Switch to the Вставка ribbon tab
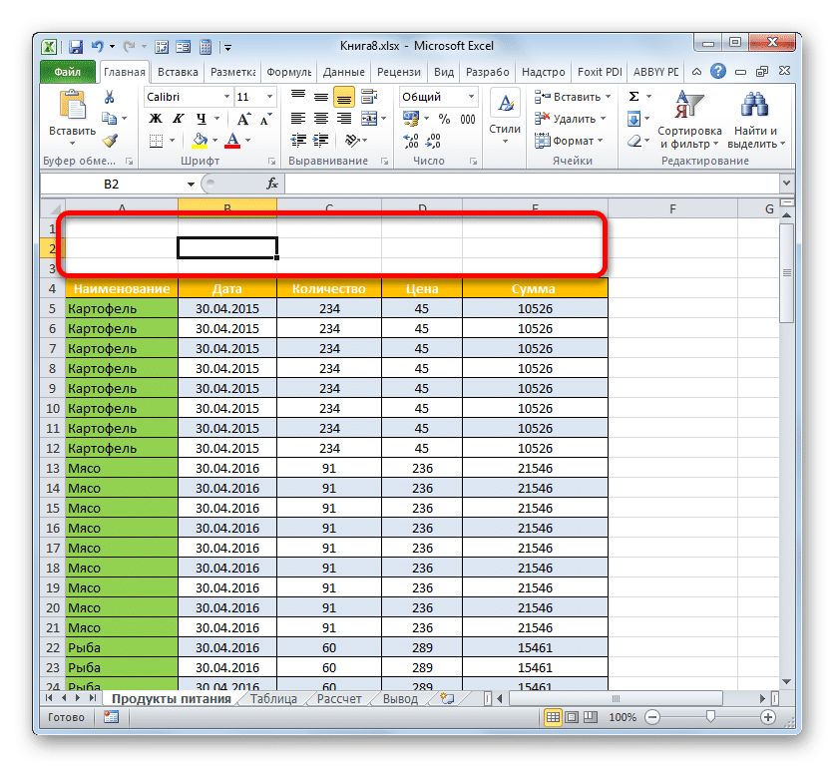This screenshot has width=835, height=768. [x=178, y=72]
